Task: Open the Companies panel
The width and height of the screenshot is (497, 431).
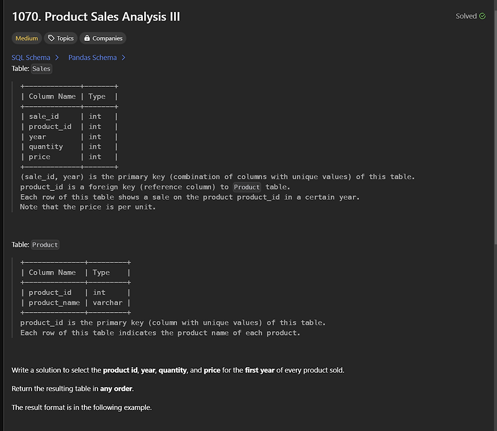Action: point(103,38)
